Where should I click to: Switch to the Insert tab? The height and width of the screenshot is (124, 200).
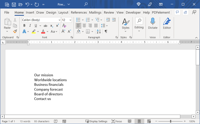(x=30, y=12)
